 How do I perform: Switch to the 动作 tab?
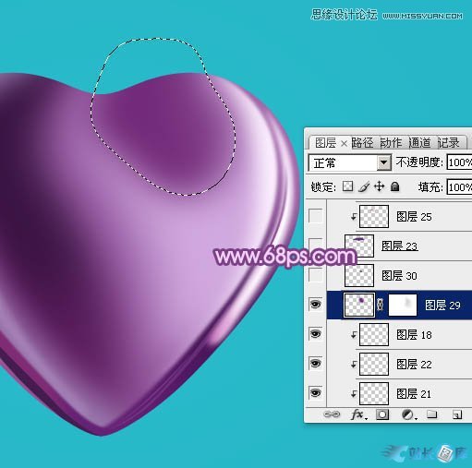[391, 143]
